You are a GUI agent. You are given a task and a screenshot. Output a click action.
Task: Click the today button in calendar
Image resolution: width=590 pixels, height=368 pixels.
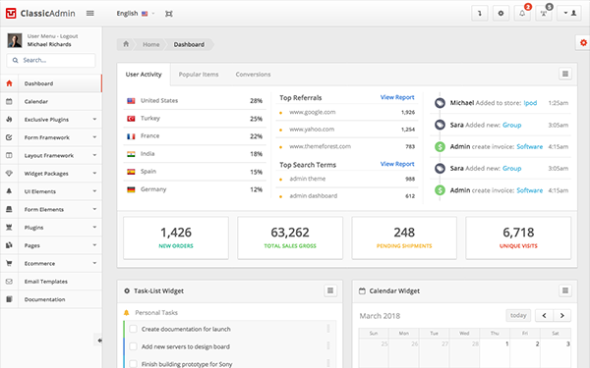(518, 315)
